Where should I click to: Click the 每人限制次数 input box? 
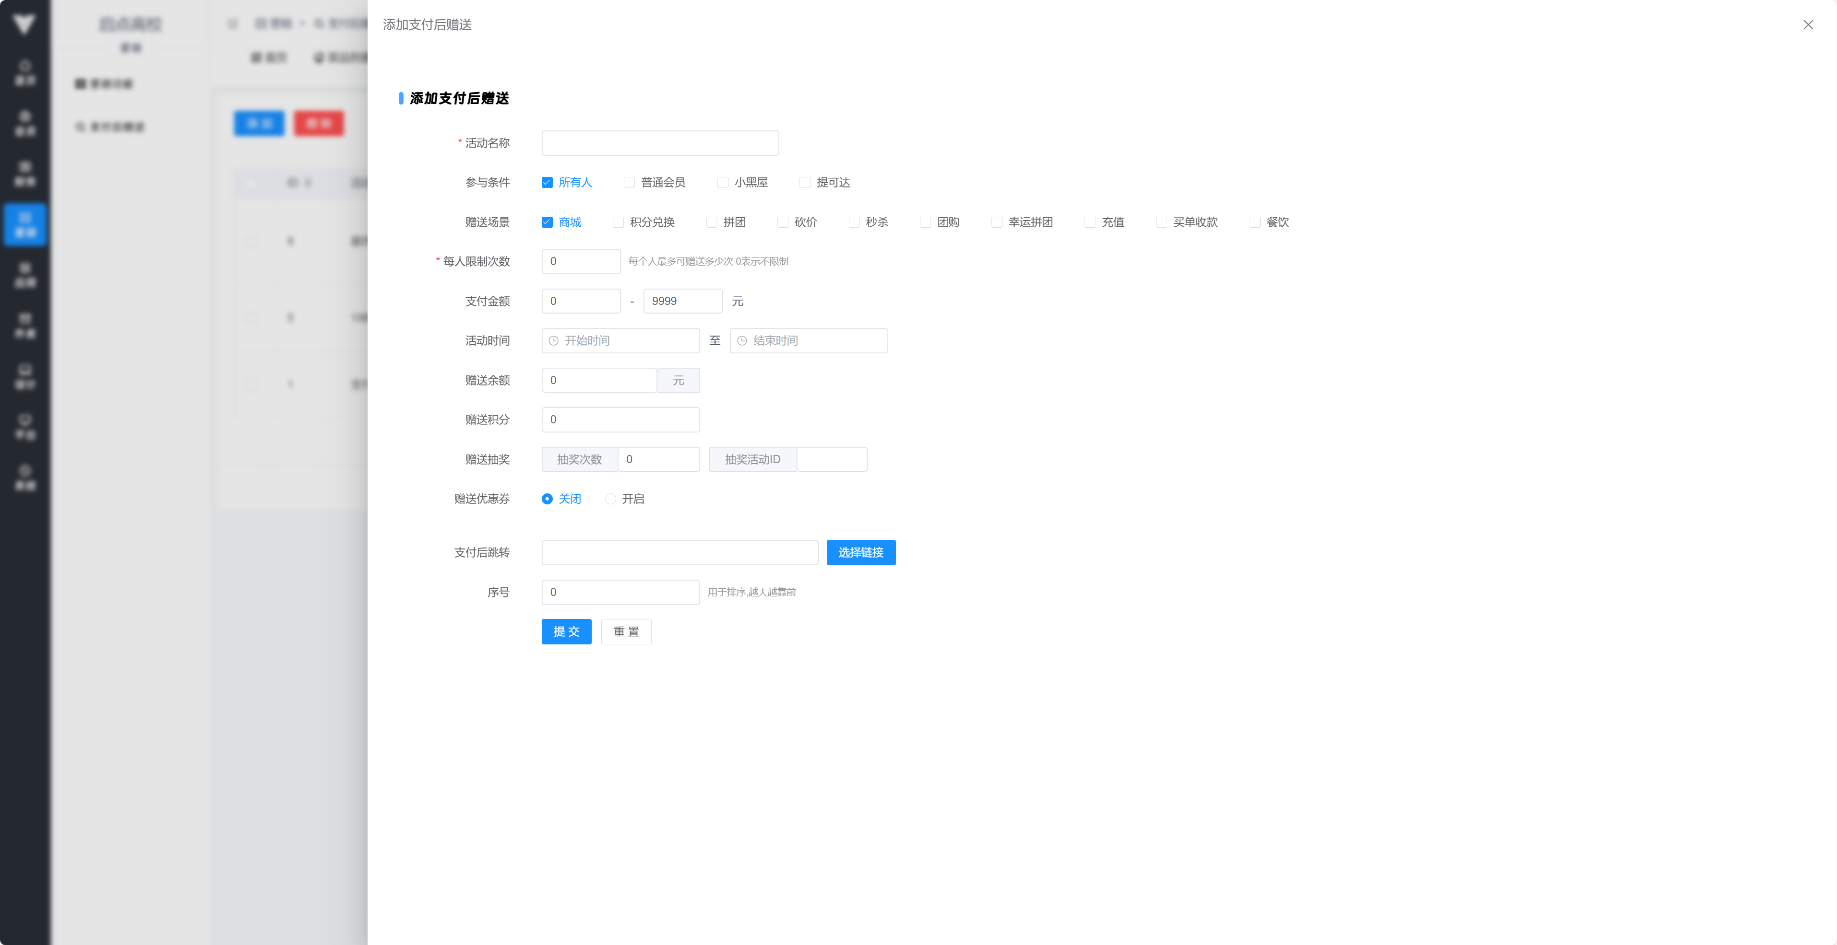tap(581, 262)
